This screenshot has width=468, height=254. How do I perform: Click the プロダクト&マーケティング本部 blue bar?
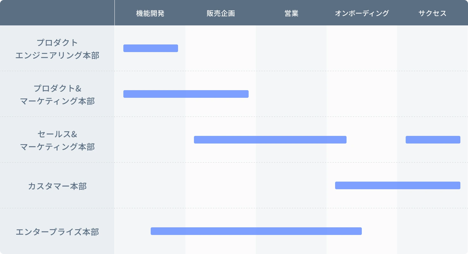pos(186,94)
